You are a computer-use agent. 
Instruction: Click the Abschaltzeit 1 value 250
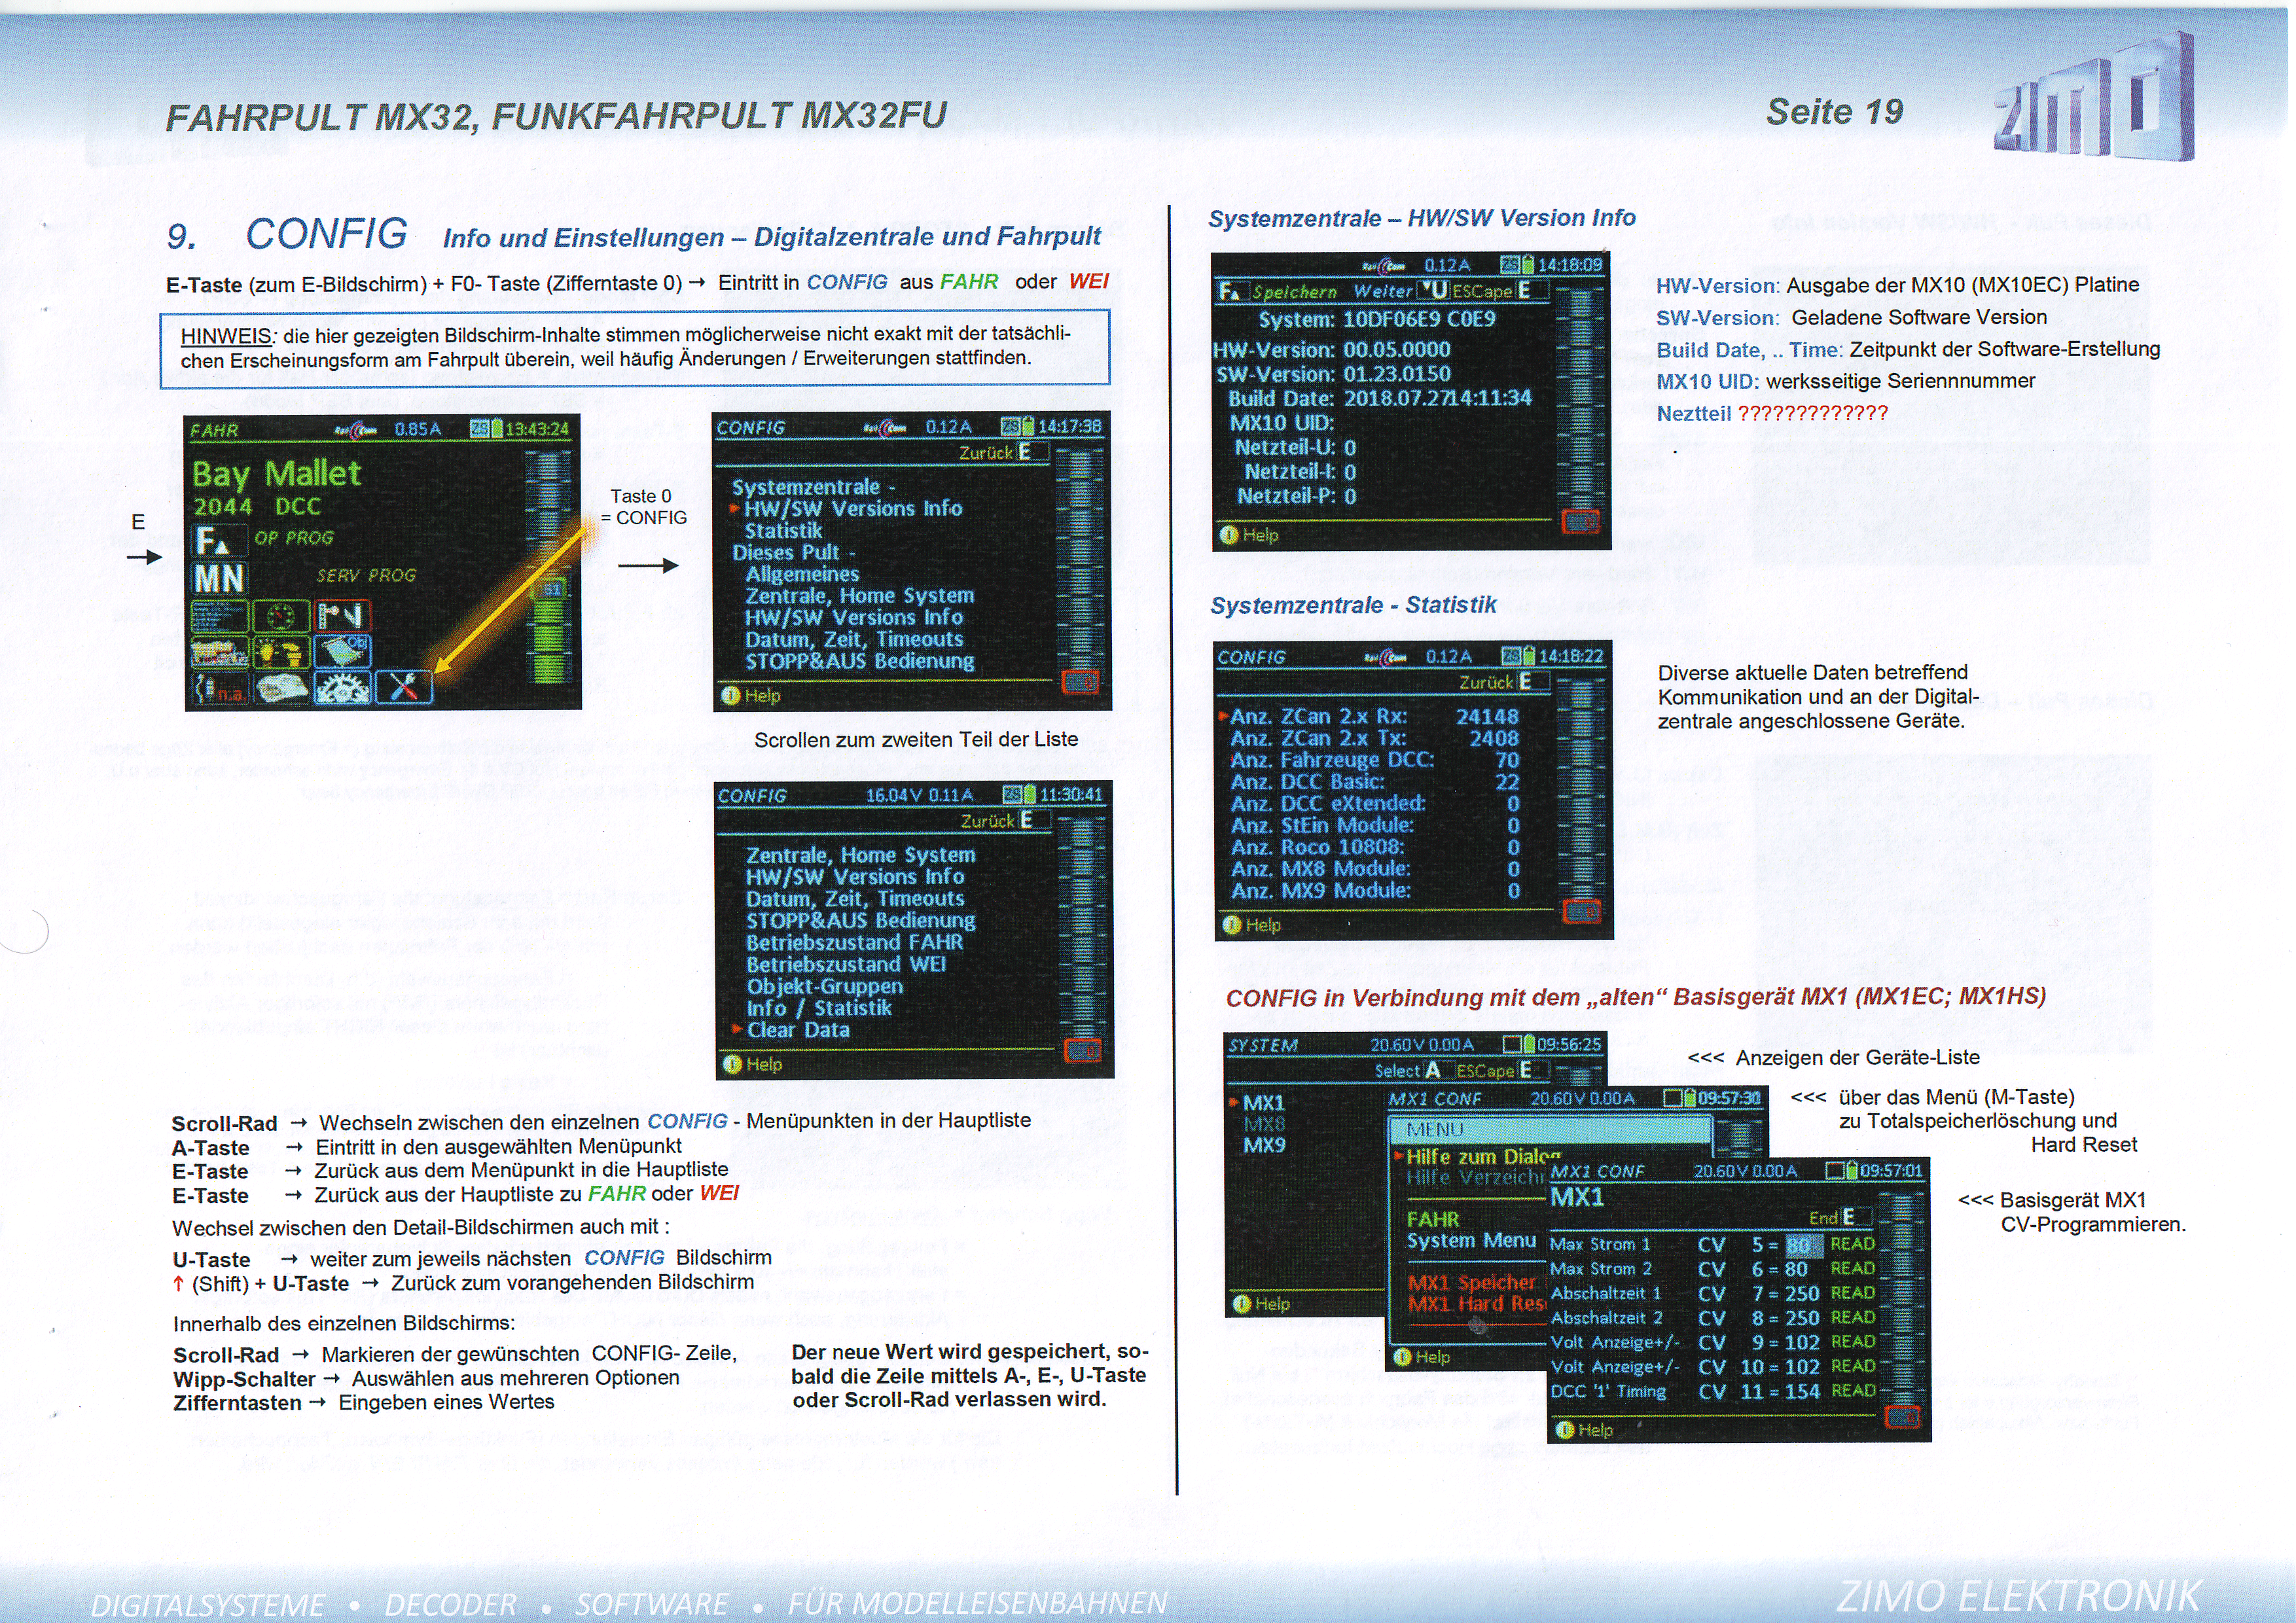(1802, 1293)
